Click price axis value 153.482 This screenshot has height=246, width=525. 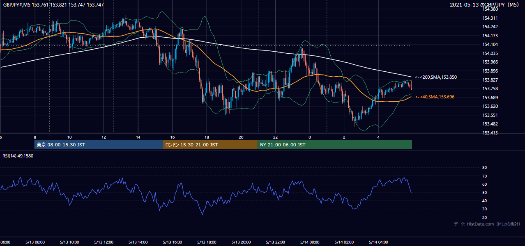tap(490, 124)
